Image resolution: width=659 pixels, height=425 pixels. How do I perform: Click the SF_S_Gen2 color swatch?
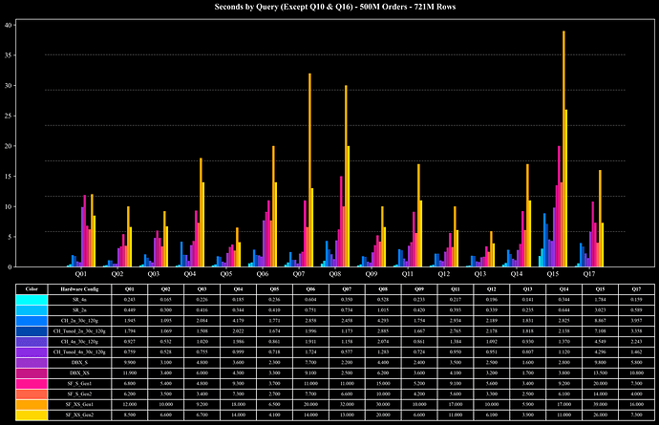tap(31, 393)
